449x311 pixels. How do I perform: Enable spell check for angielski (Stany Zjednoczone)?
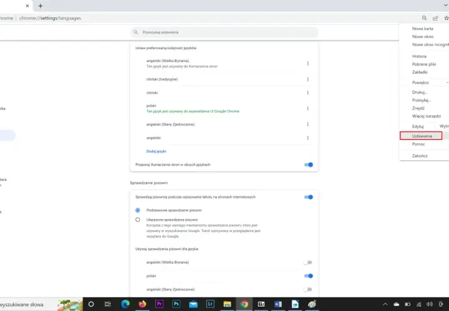click(308, 290)
